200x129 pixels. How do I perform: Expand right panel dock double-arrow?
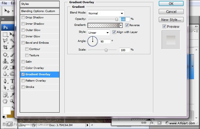pyautogui.click(x=196, y=26)
